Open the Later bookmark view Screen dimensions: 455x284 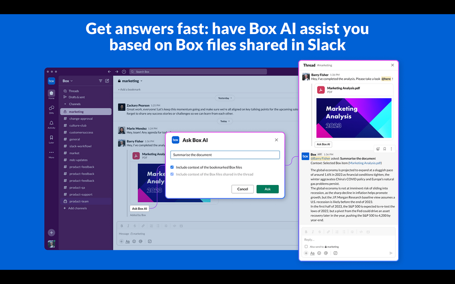(x=51, y=139)
